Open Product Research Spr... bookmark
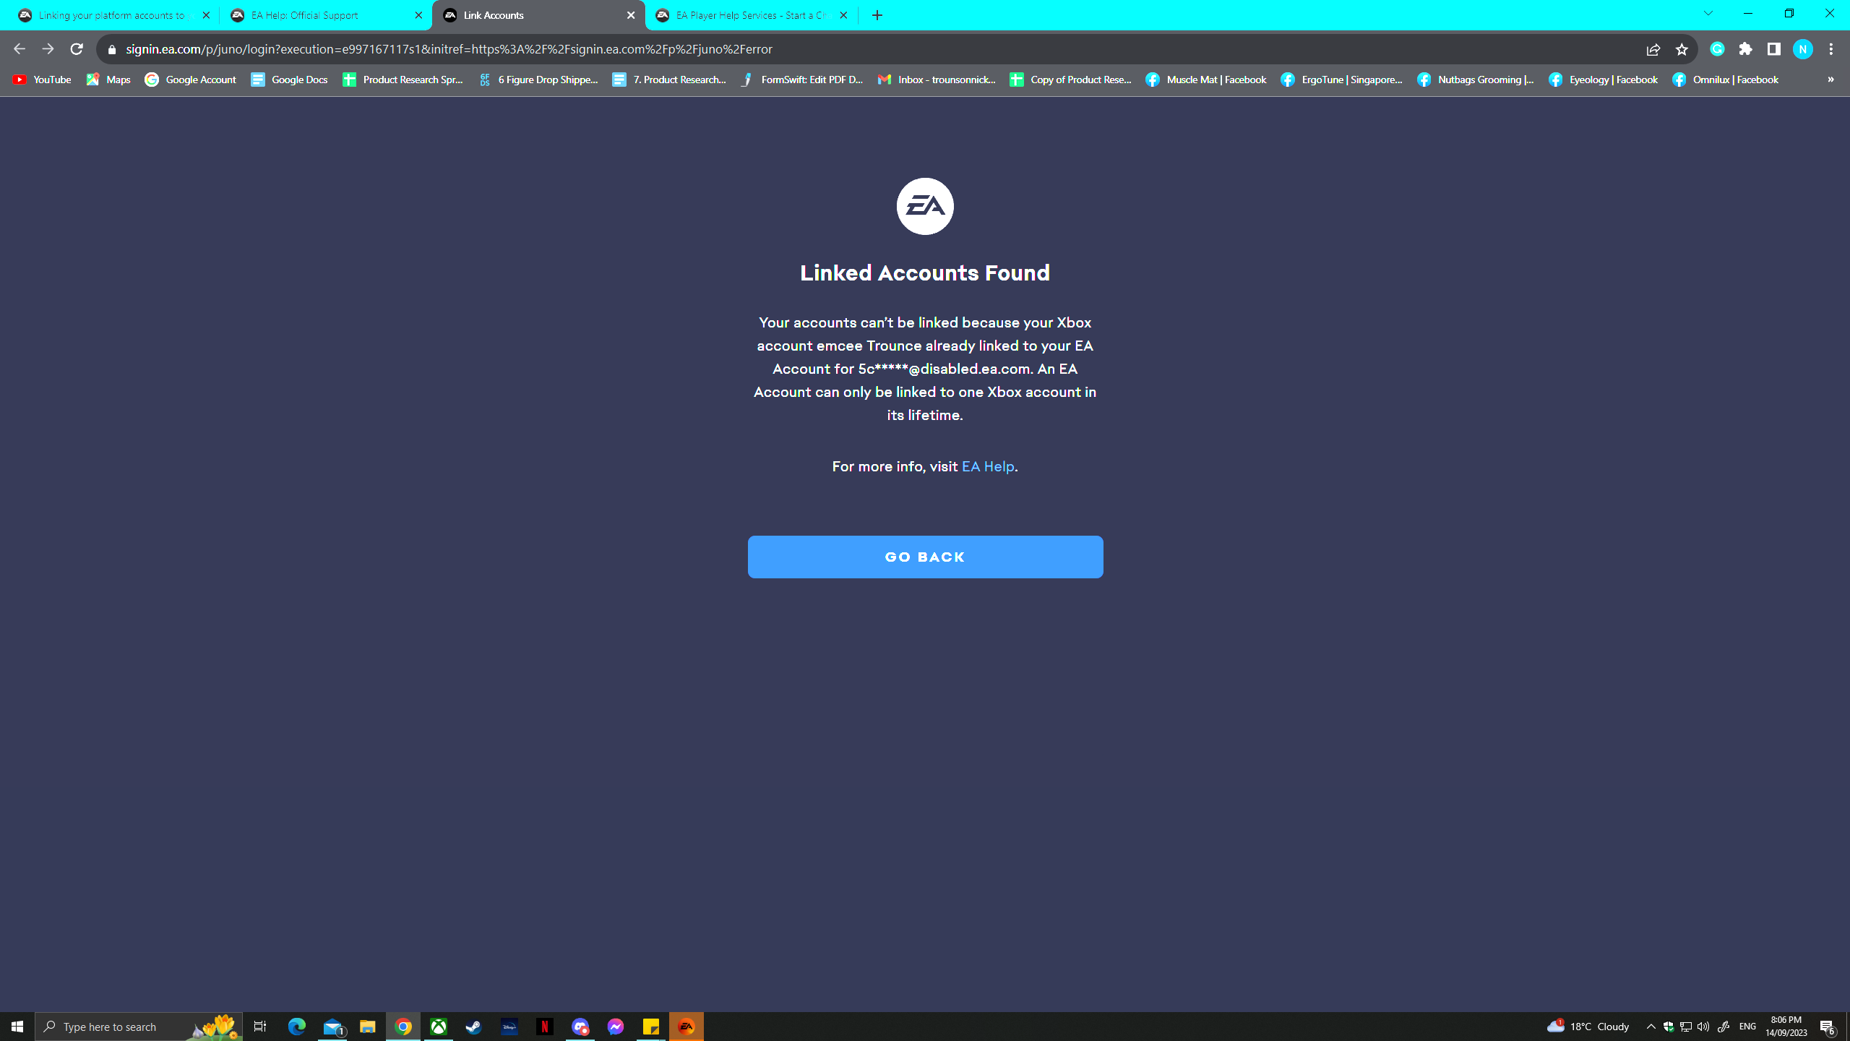Screen dimensions: 1850x1041 pos(403,80)
